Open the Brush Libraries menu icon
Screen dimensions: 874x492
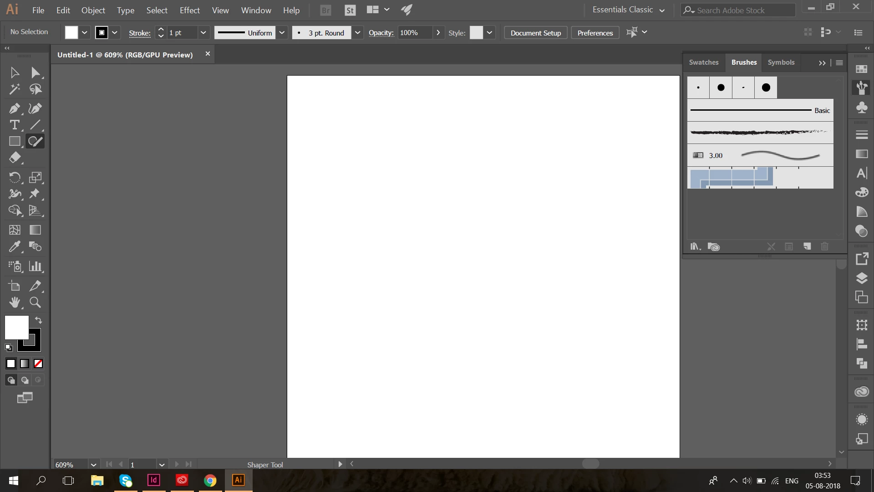pyautogui.click(x=695, y=246)
